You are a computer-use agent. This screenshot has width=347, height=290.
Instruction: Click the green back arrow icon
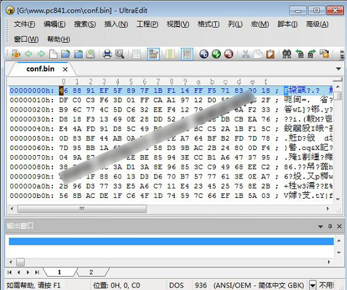[28, 54]
